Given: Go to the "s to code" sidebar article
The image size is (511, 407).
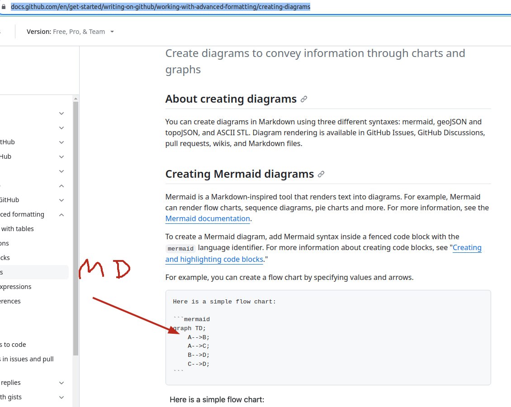Looking at the screenshot, I should click(x=13, y=345).
